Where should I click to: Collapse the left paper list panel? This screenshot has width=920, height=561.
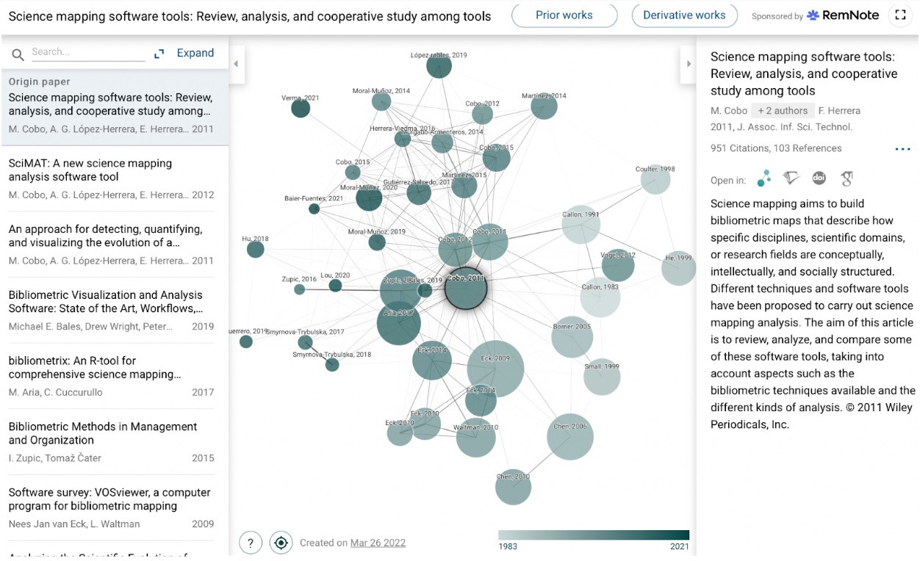tap(236, 64)
